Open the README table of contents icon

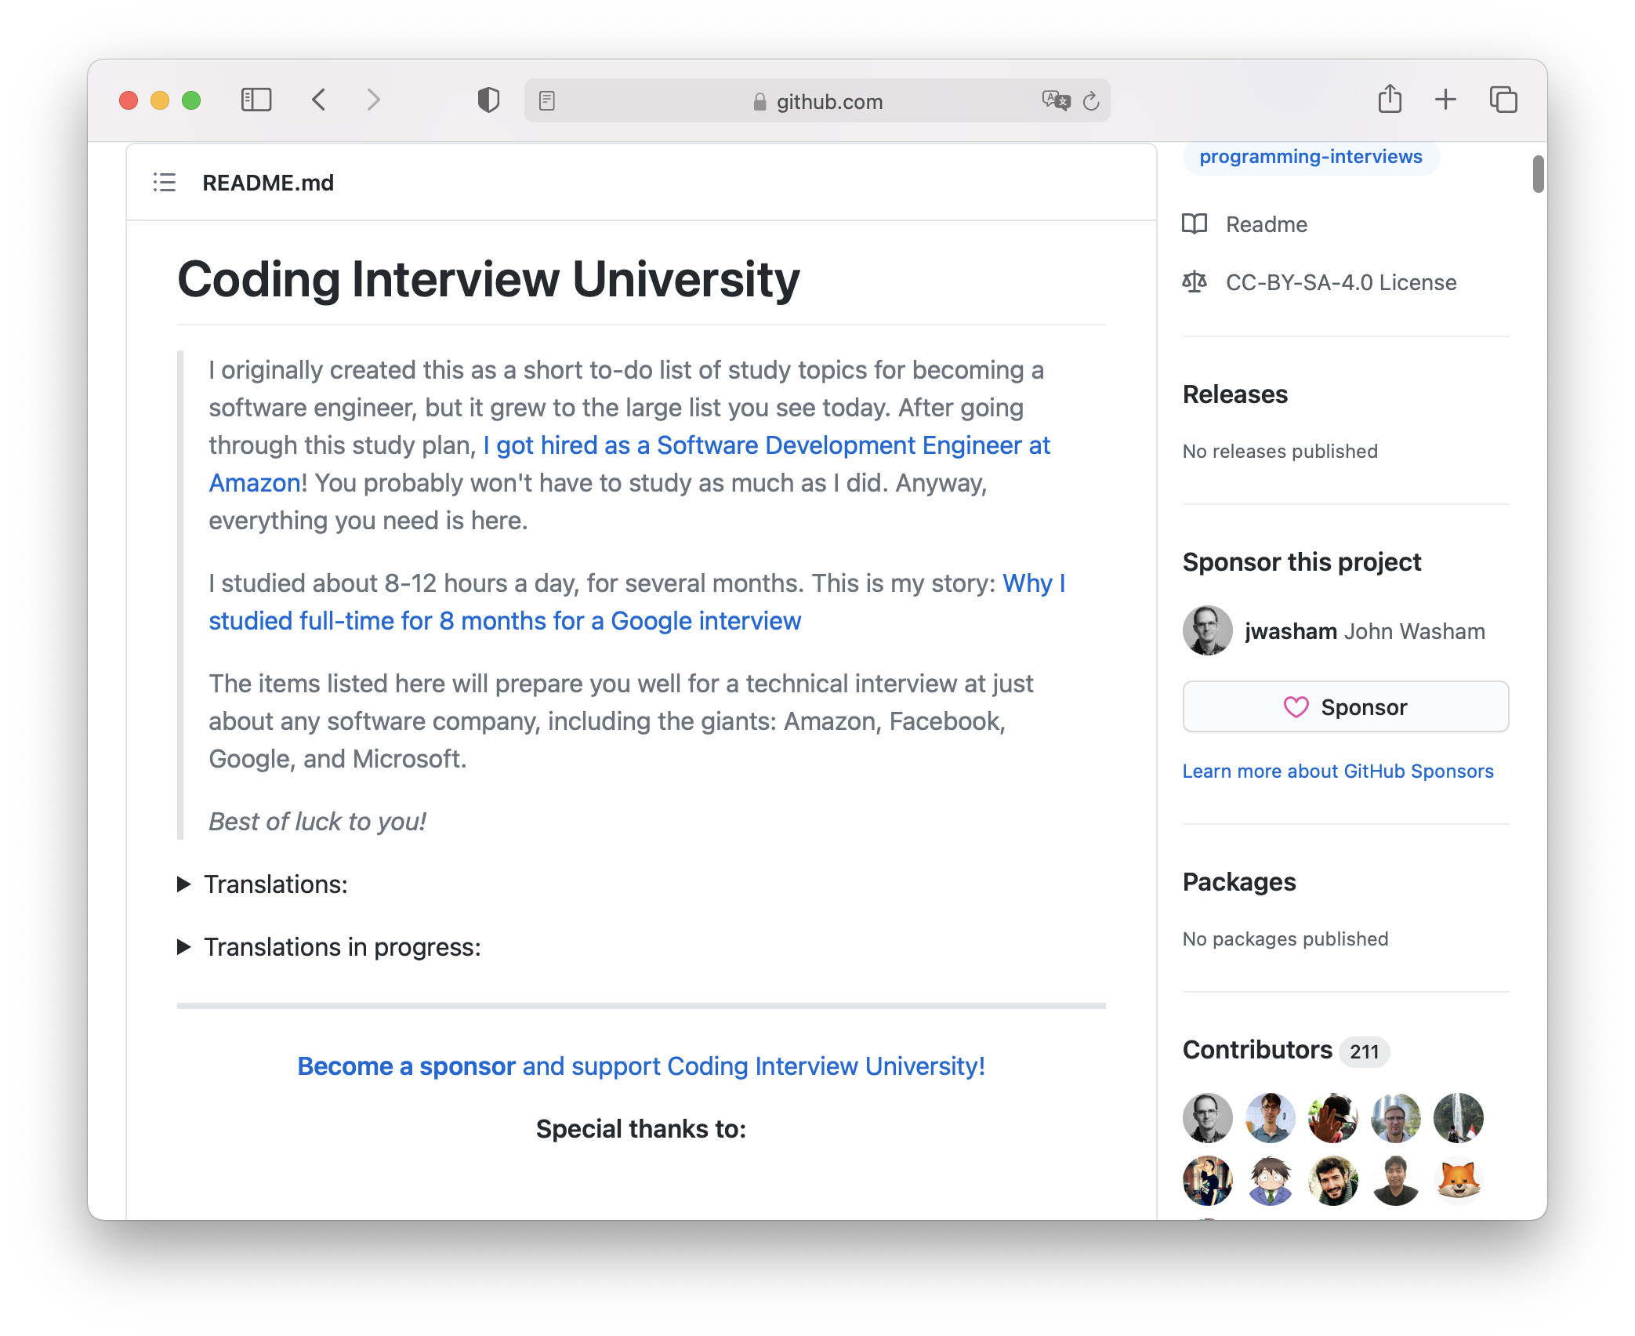pyautogui.click(x=165, y=183)
